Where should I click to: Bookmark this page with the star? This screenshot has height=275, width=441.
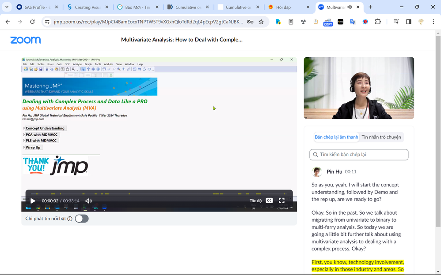point(261,22)
